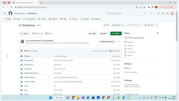Viewport: 179px width, 101px height.
Task: Open Chrome tab search dropdown
Action: point(159,3)
